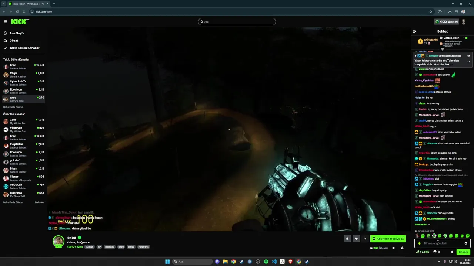Click the 17.955 KICKs balance
The width and height of the screenshot is (474, 266).
(423, 252)
